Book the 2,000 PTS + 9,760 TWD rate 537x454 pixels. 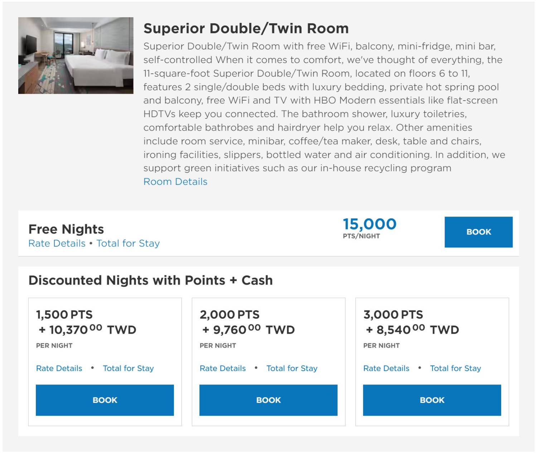(x=268, y=400)
